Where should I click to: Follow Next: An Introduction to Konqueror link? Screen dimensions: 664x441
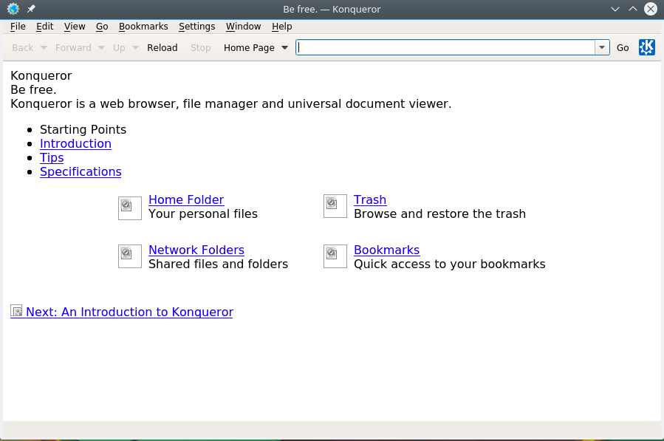tap(129, 312)
